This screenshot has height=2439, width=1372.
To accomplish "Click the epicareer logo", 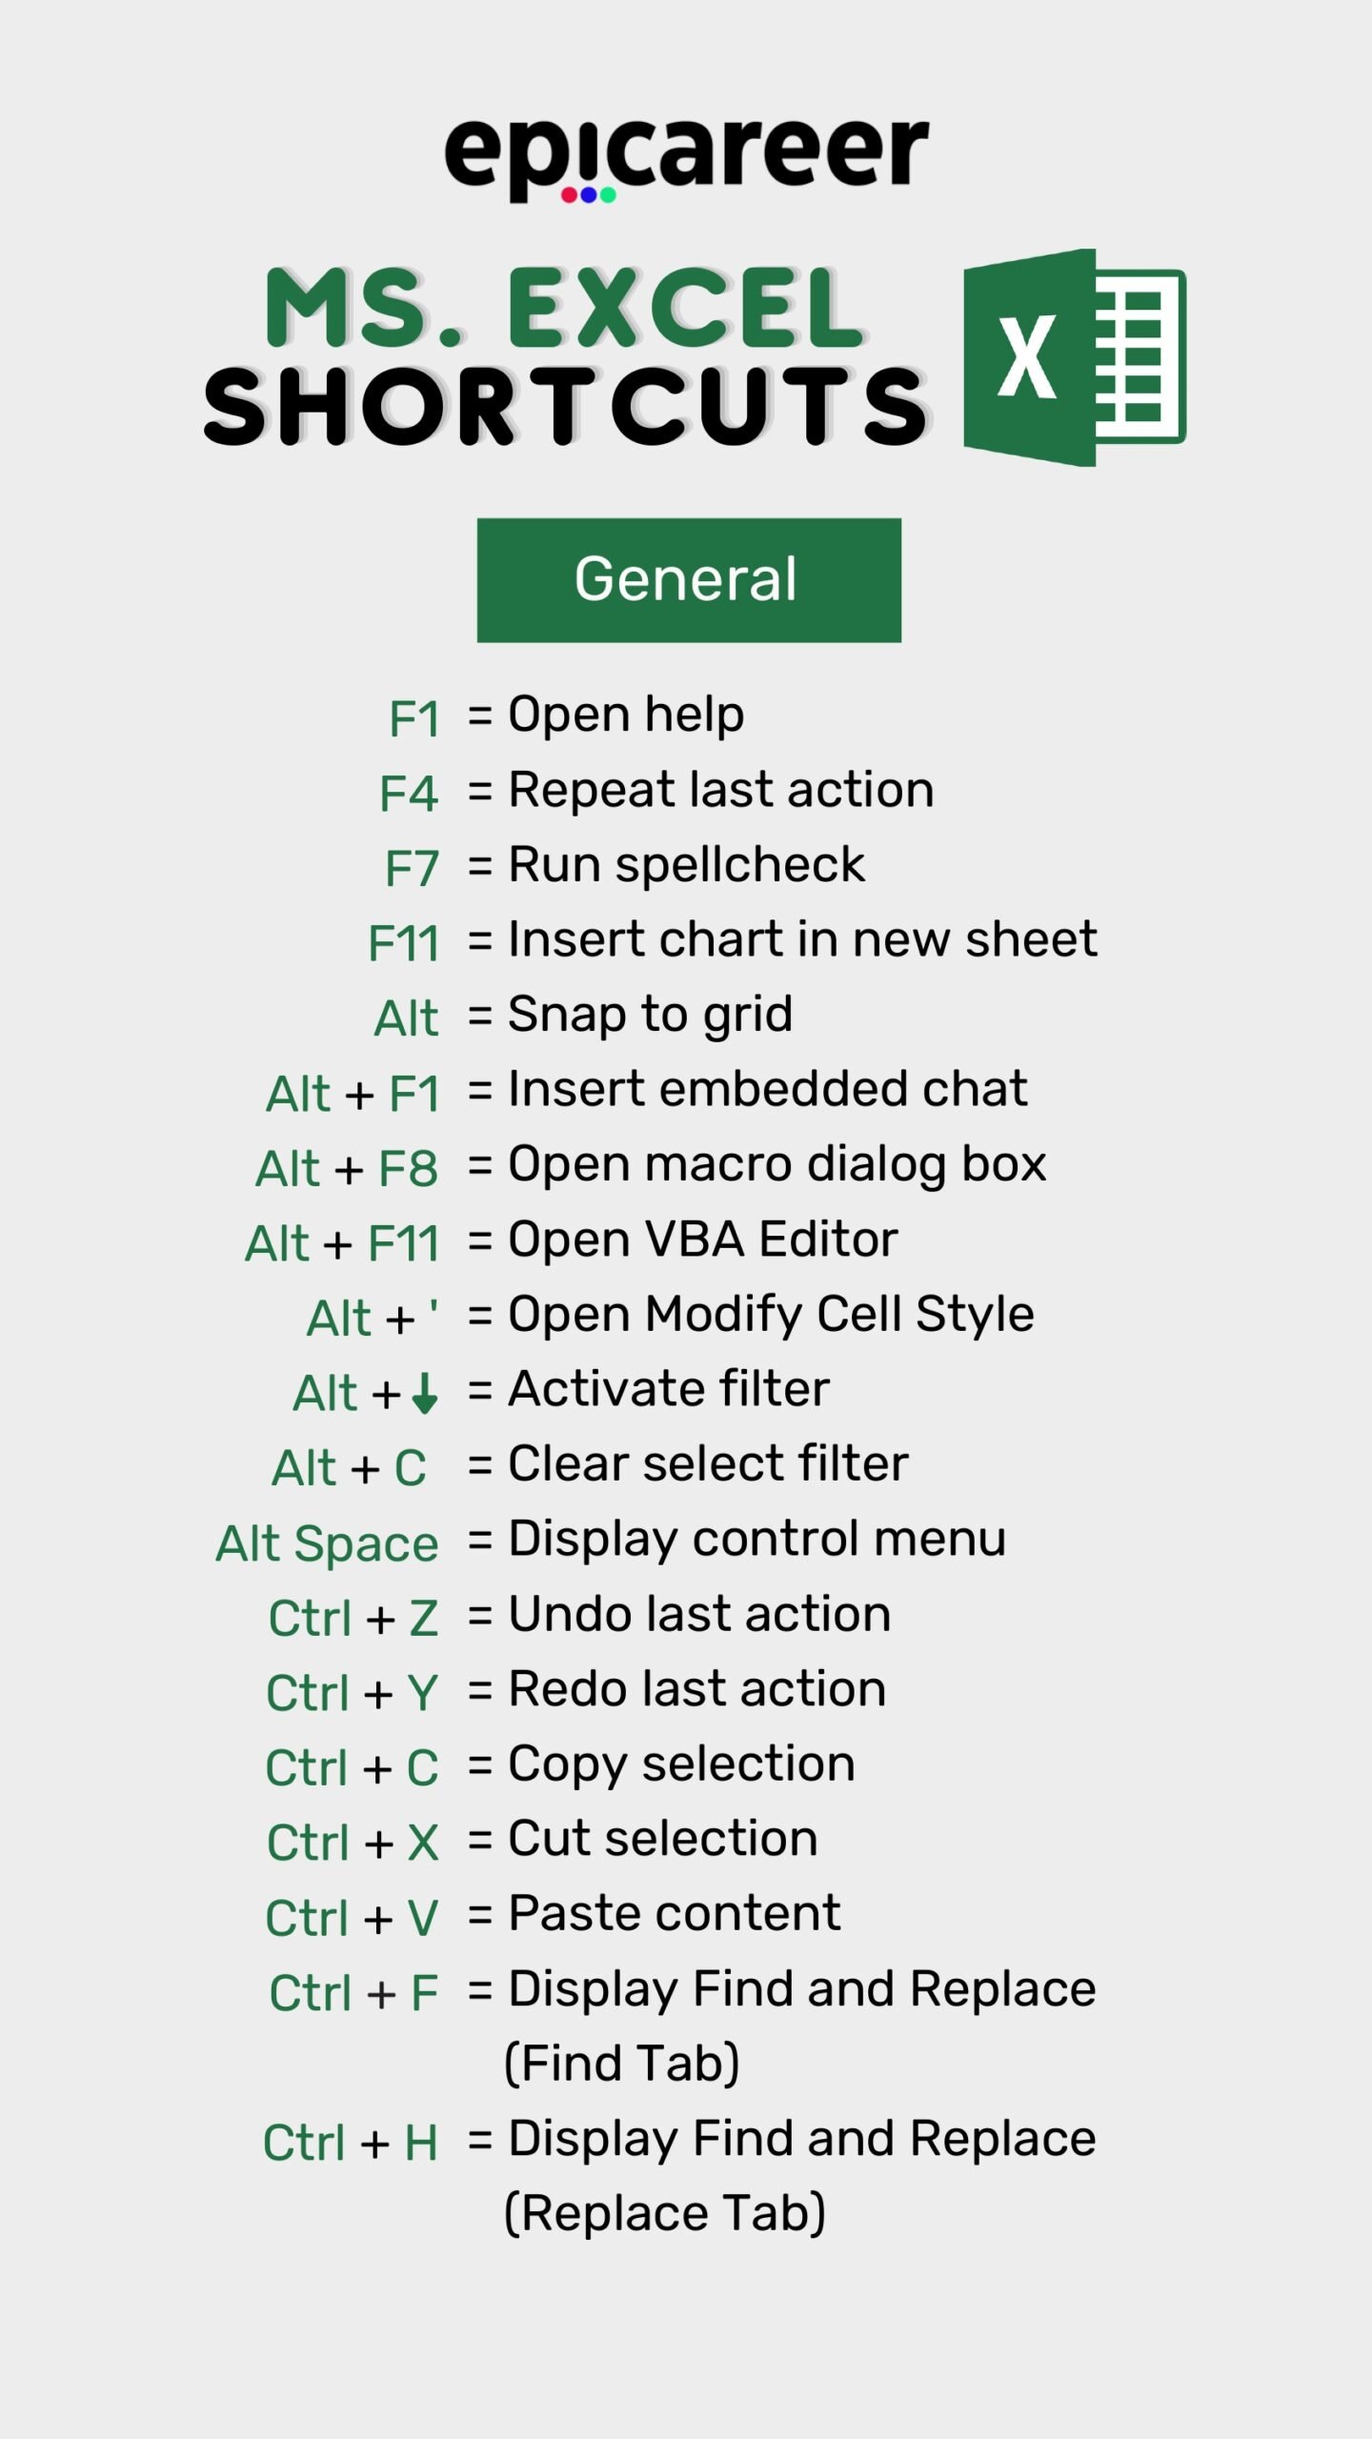I will (x=686, y=159).
